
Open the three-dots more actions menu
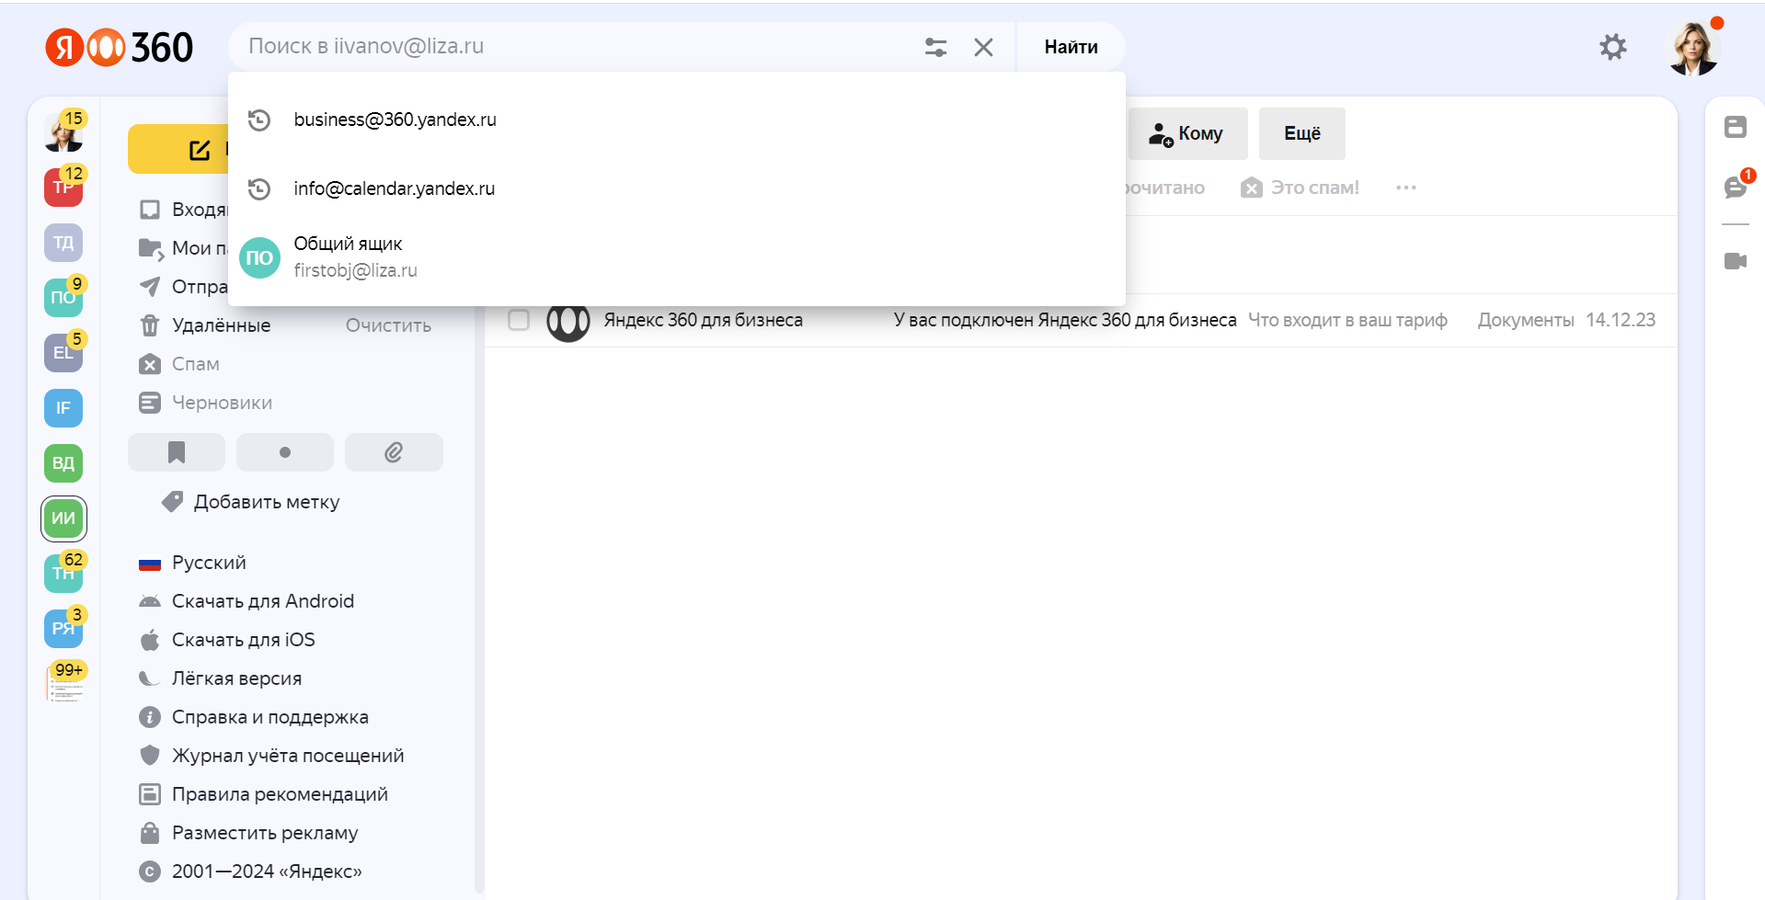(x=1405, y=188)
